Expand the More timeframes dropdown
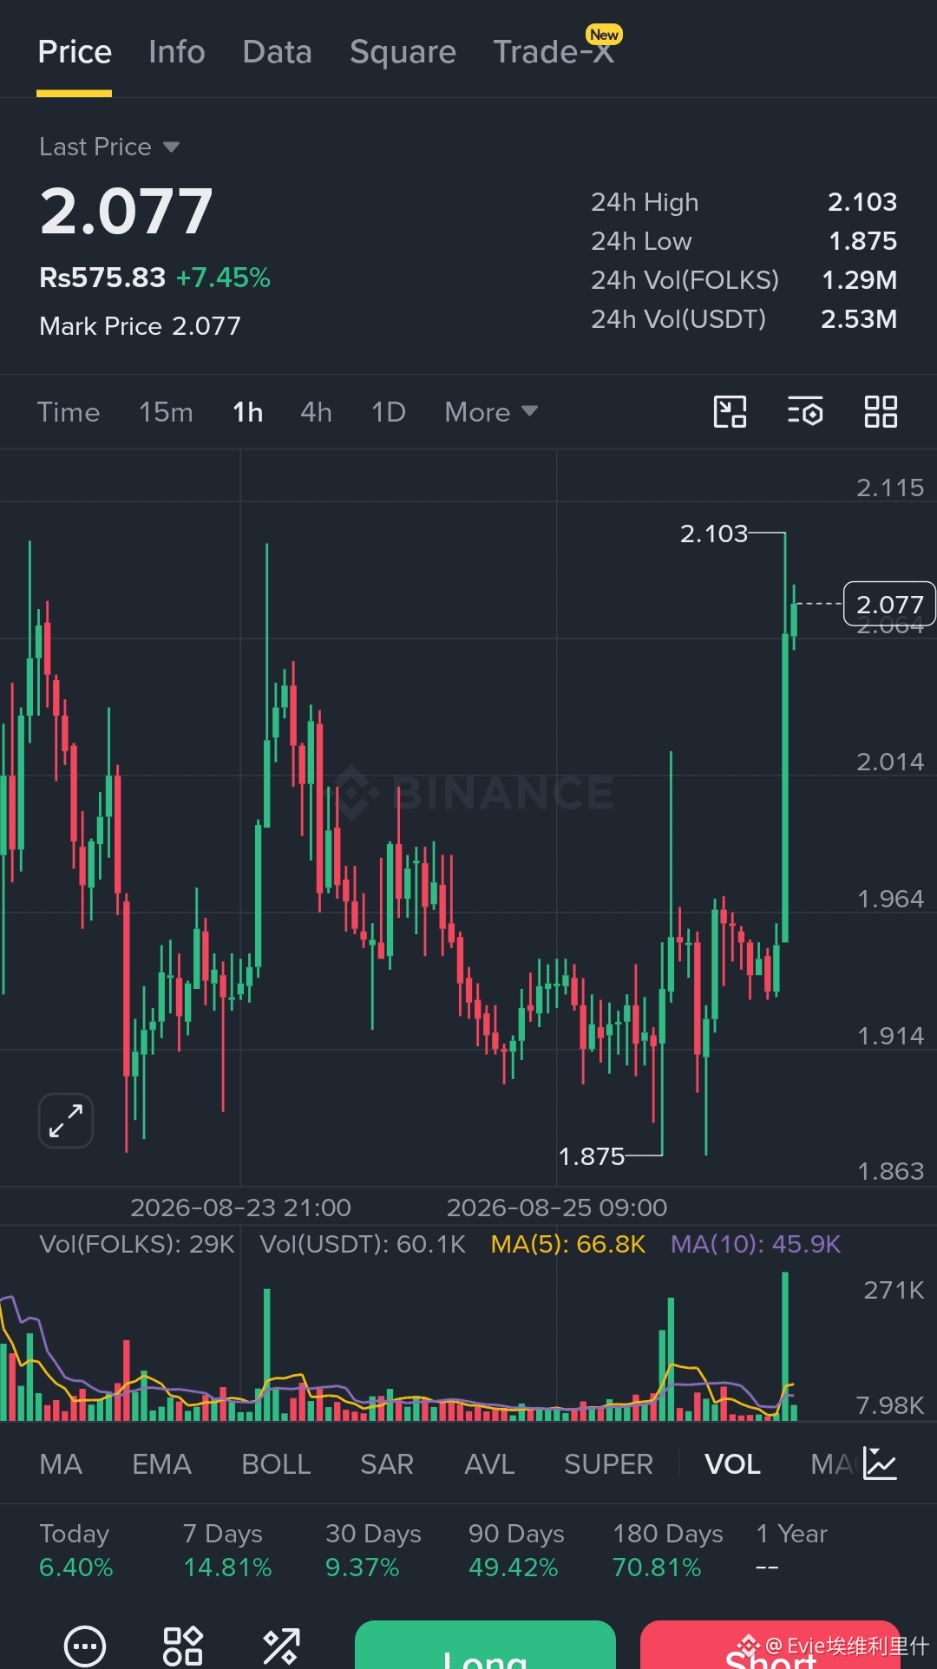The height and width of the screenshot is (1669, 937). (x=491, y=412)
